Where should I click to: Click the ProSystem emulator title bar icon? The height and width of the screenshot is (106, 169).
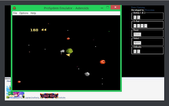[x=14, y=8]
